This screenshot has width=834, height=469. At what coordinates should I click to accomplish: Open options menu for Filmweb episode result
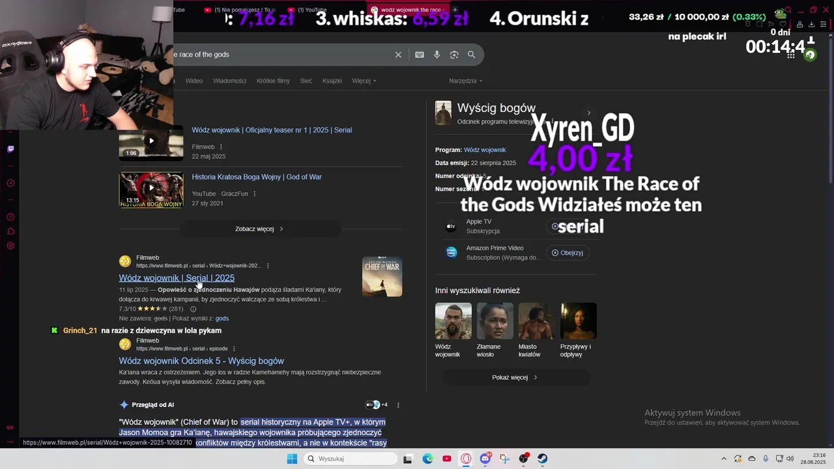tap(234, 348)
